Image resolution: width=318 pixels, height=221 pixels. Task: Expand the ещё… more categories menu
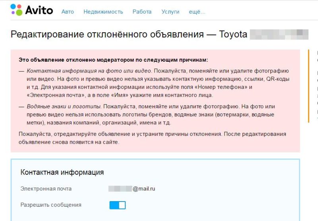[x=197, y=12]
